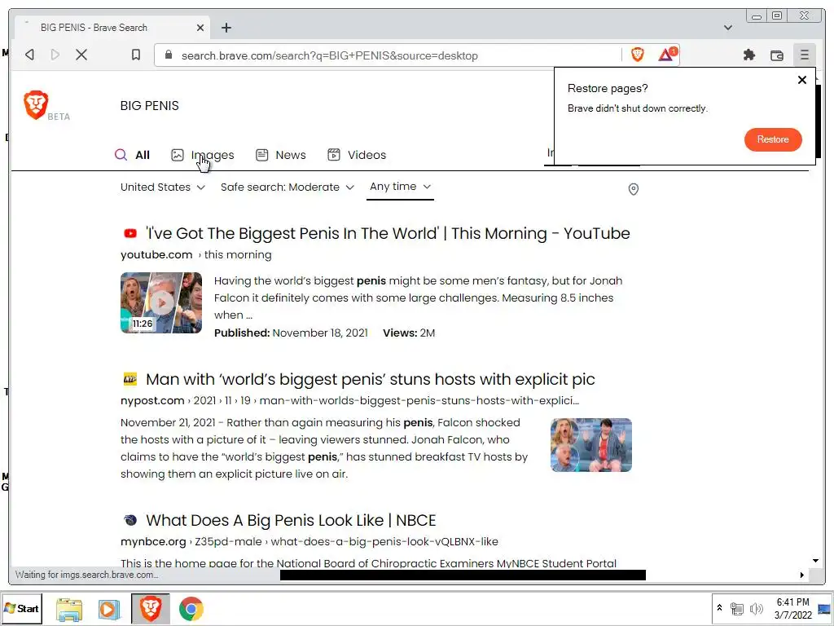This screenshot has height=626, width=834.
Task: Open the media player taskbar icon
Action: (109, 609)
